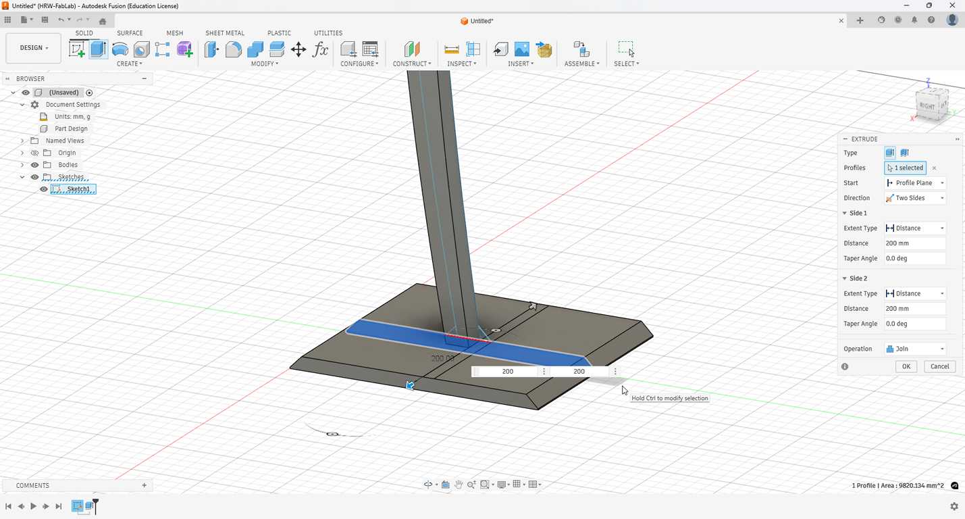
Task: Edit Side 1 Distance field
Action: 915,243
